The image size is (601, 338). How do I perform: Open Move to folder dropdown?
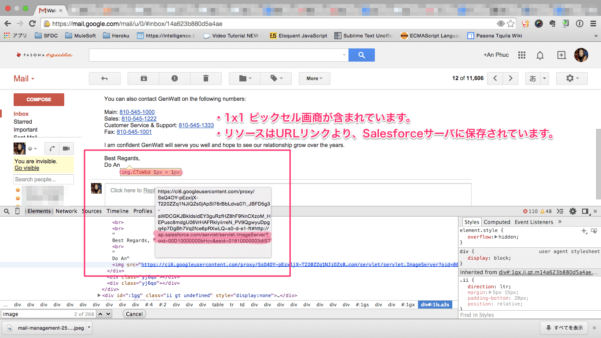(x=245, y=78)
